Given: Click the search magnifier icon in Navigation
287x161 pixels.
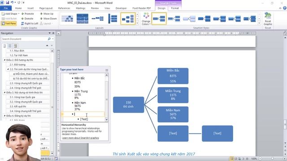Looking at the screenshot, I should (49, 39).
